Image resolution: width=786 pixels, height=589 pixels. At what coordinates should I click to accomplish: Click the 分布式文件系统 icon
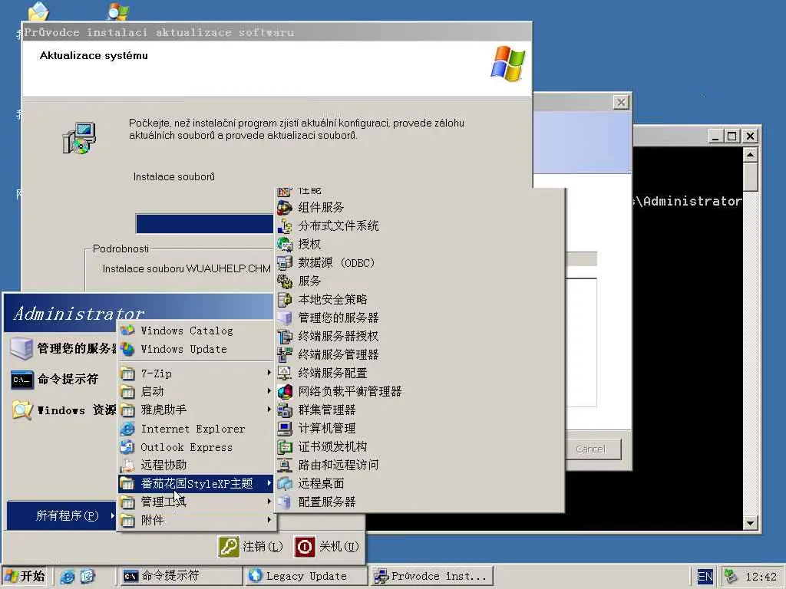click(285, 226)
